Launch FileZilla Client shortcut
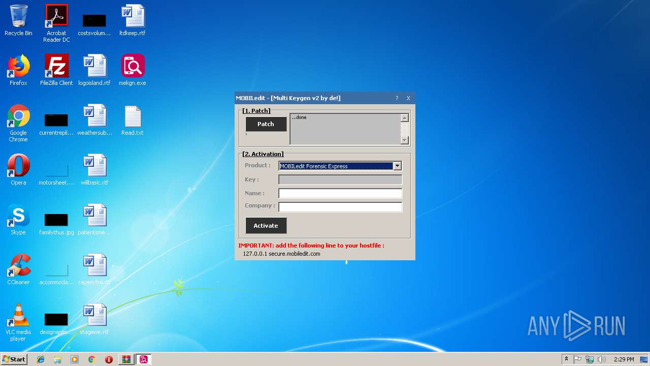 click(x=56, y=70)
